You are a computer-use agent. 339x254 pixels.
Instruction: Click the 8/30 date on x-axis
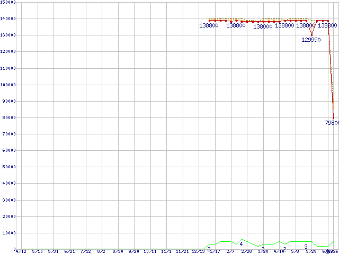click(x=118, y=251)
